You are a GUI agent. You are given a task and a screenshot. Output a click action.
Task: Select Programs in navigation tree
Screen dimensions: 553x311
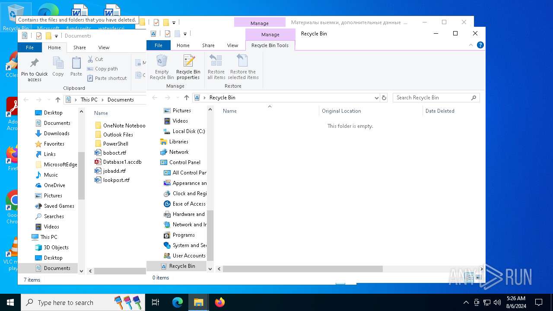click(x=179, y=235)
